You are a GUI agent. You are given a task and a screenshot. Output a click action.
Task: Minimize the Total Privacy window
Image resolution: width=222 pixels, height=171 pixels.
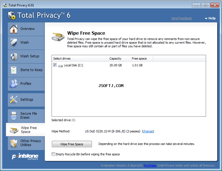point(196,5)
